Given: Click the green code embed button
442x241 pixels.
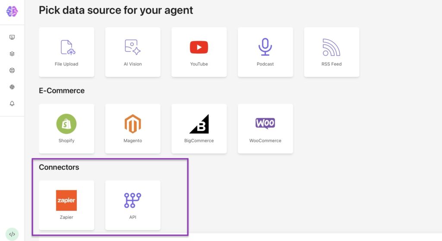Looking at the screenshot, I should click(x=12, y=234).
